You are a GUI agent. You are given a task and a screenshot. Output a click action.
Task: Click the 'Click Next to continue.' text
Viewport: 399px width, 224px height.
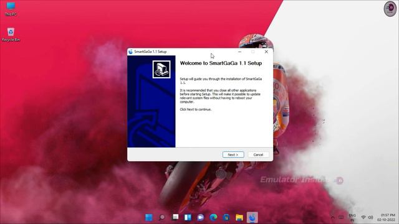coord(195,110)
